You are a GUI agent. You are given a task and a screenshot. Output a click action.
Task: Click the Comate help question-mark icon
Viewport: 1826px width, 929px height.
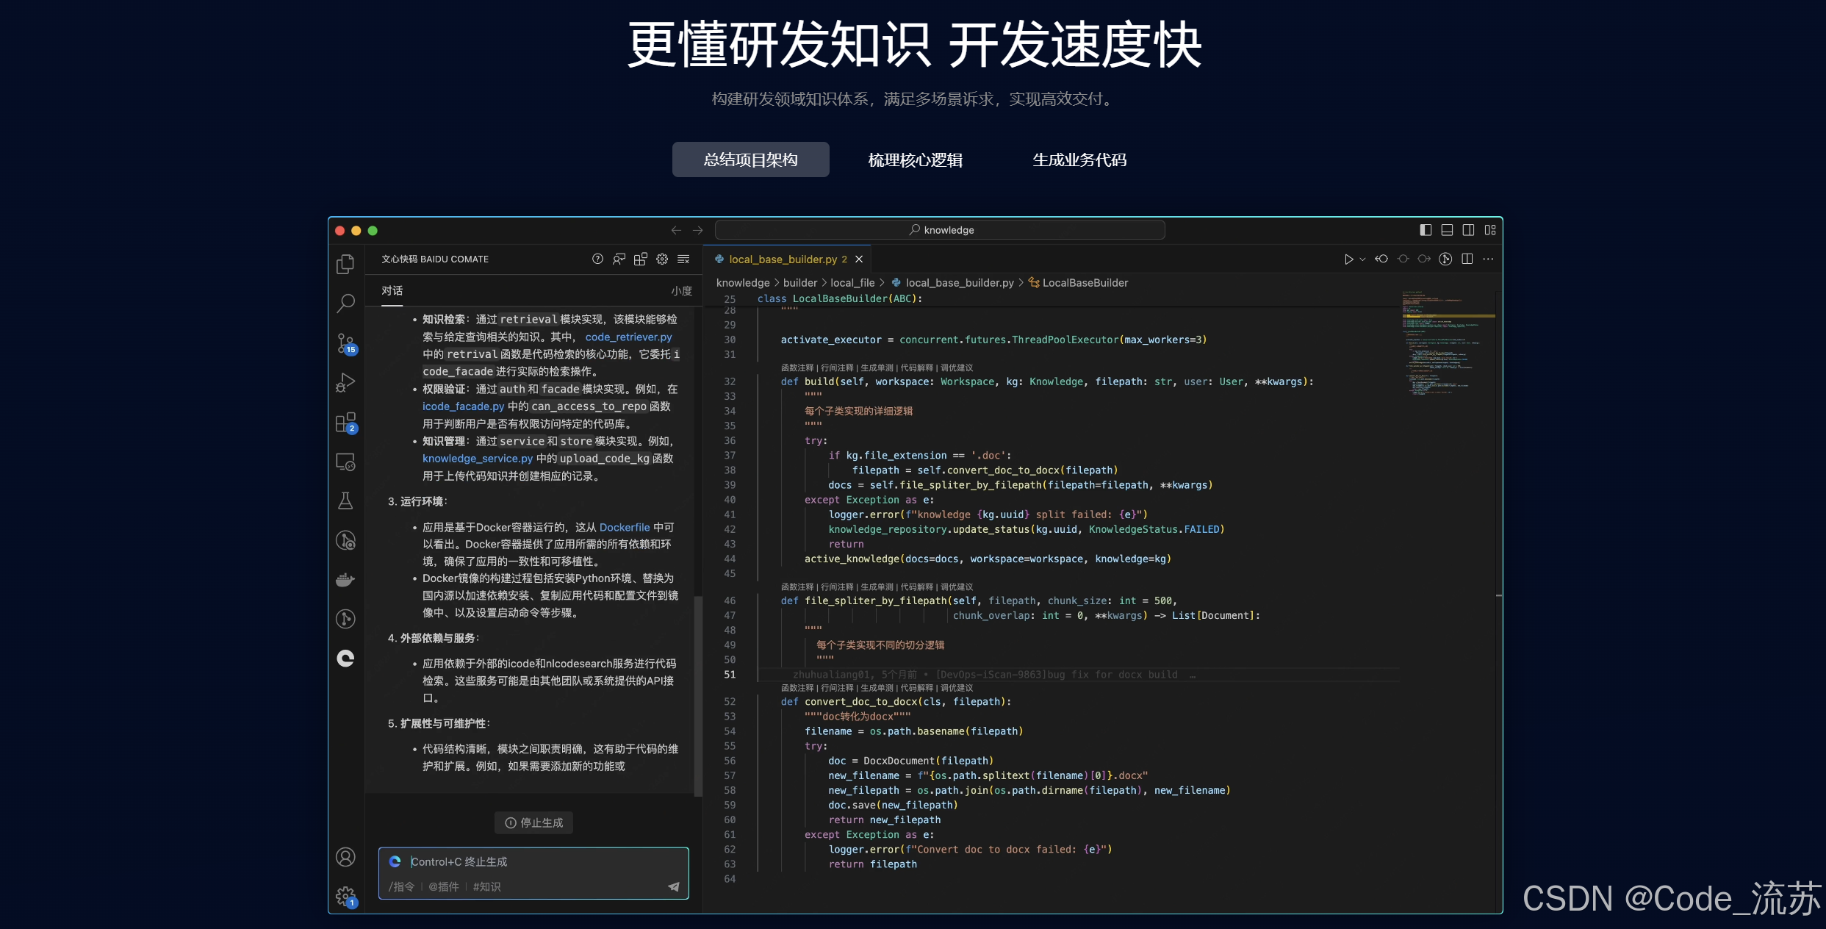pos(597,259)
